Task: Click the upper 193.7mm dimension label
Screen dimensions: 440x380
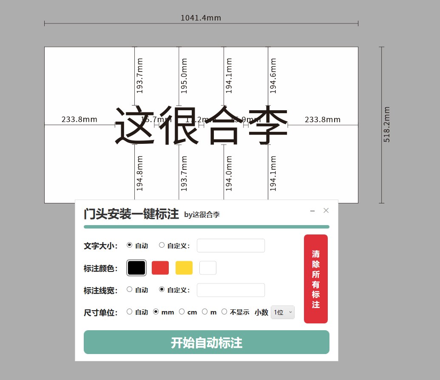Action: pos(139,76)
